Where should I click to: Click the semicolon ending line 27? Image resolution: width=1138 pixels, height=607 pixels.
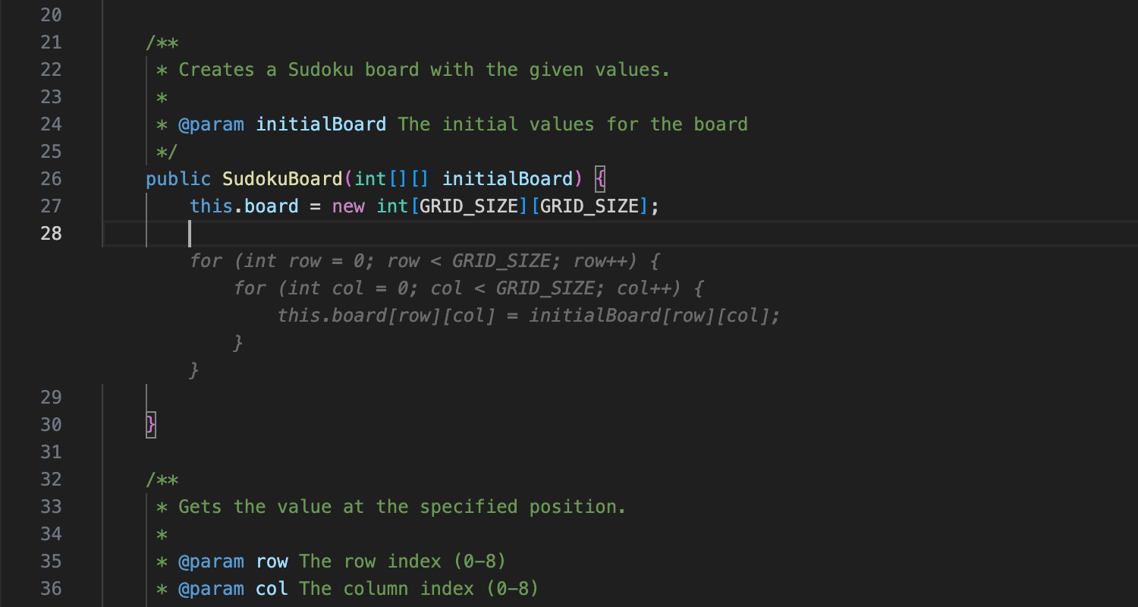654,205
